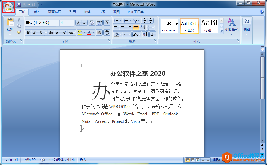
Task: Select center alignment in the paragraph group
Action: point(123,27)
